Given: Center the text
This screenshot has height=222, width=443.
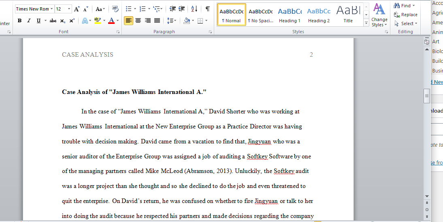Looking at the screenshot, I should (138, 21).
